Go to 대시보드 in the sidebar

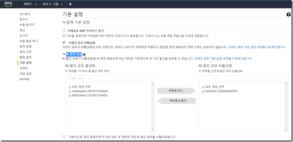pyautogui.click(x=25, y=14)
